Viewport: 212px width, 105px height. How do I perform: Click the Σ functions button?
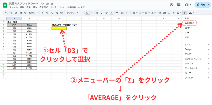184,13
